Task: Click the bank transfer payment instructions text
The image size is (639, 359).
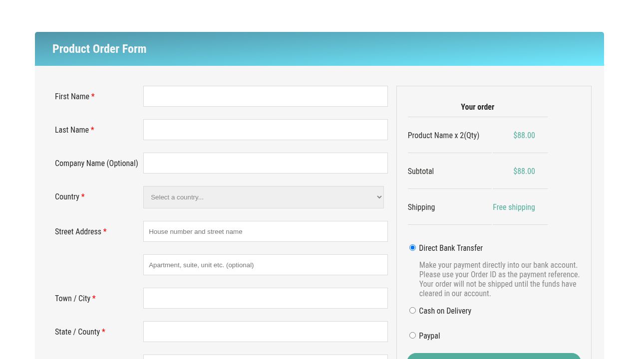Action: [x=499, y=279]
